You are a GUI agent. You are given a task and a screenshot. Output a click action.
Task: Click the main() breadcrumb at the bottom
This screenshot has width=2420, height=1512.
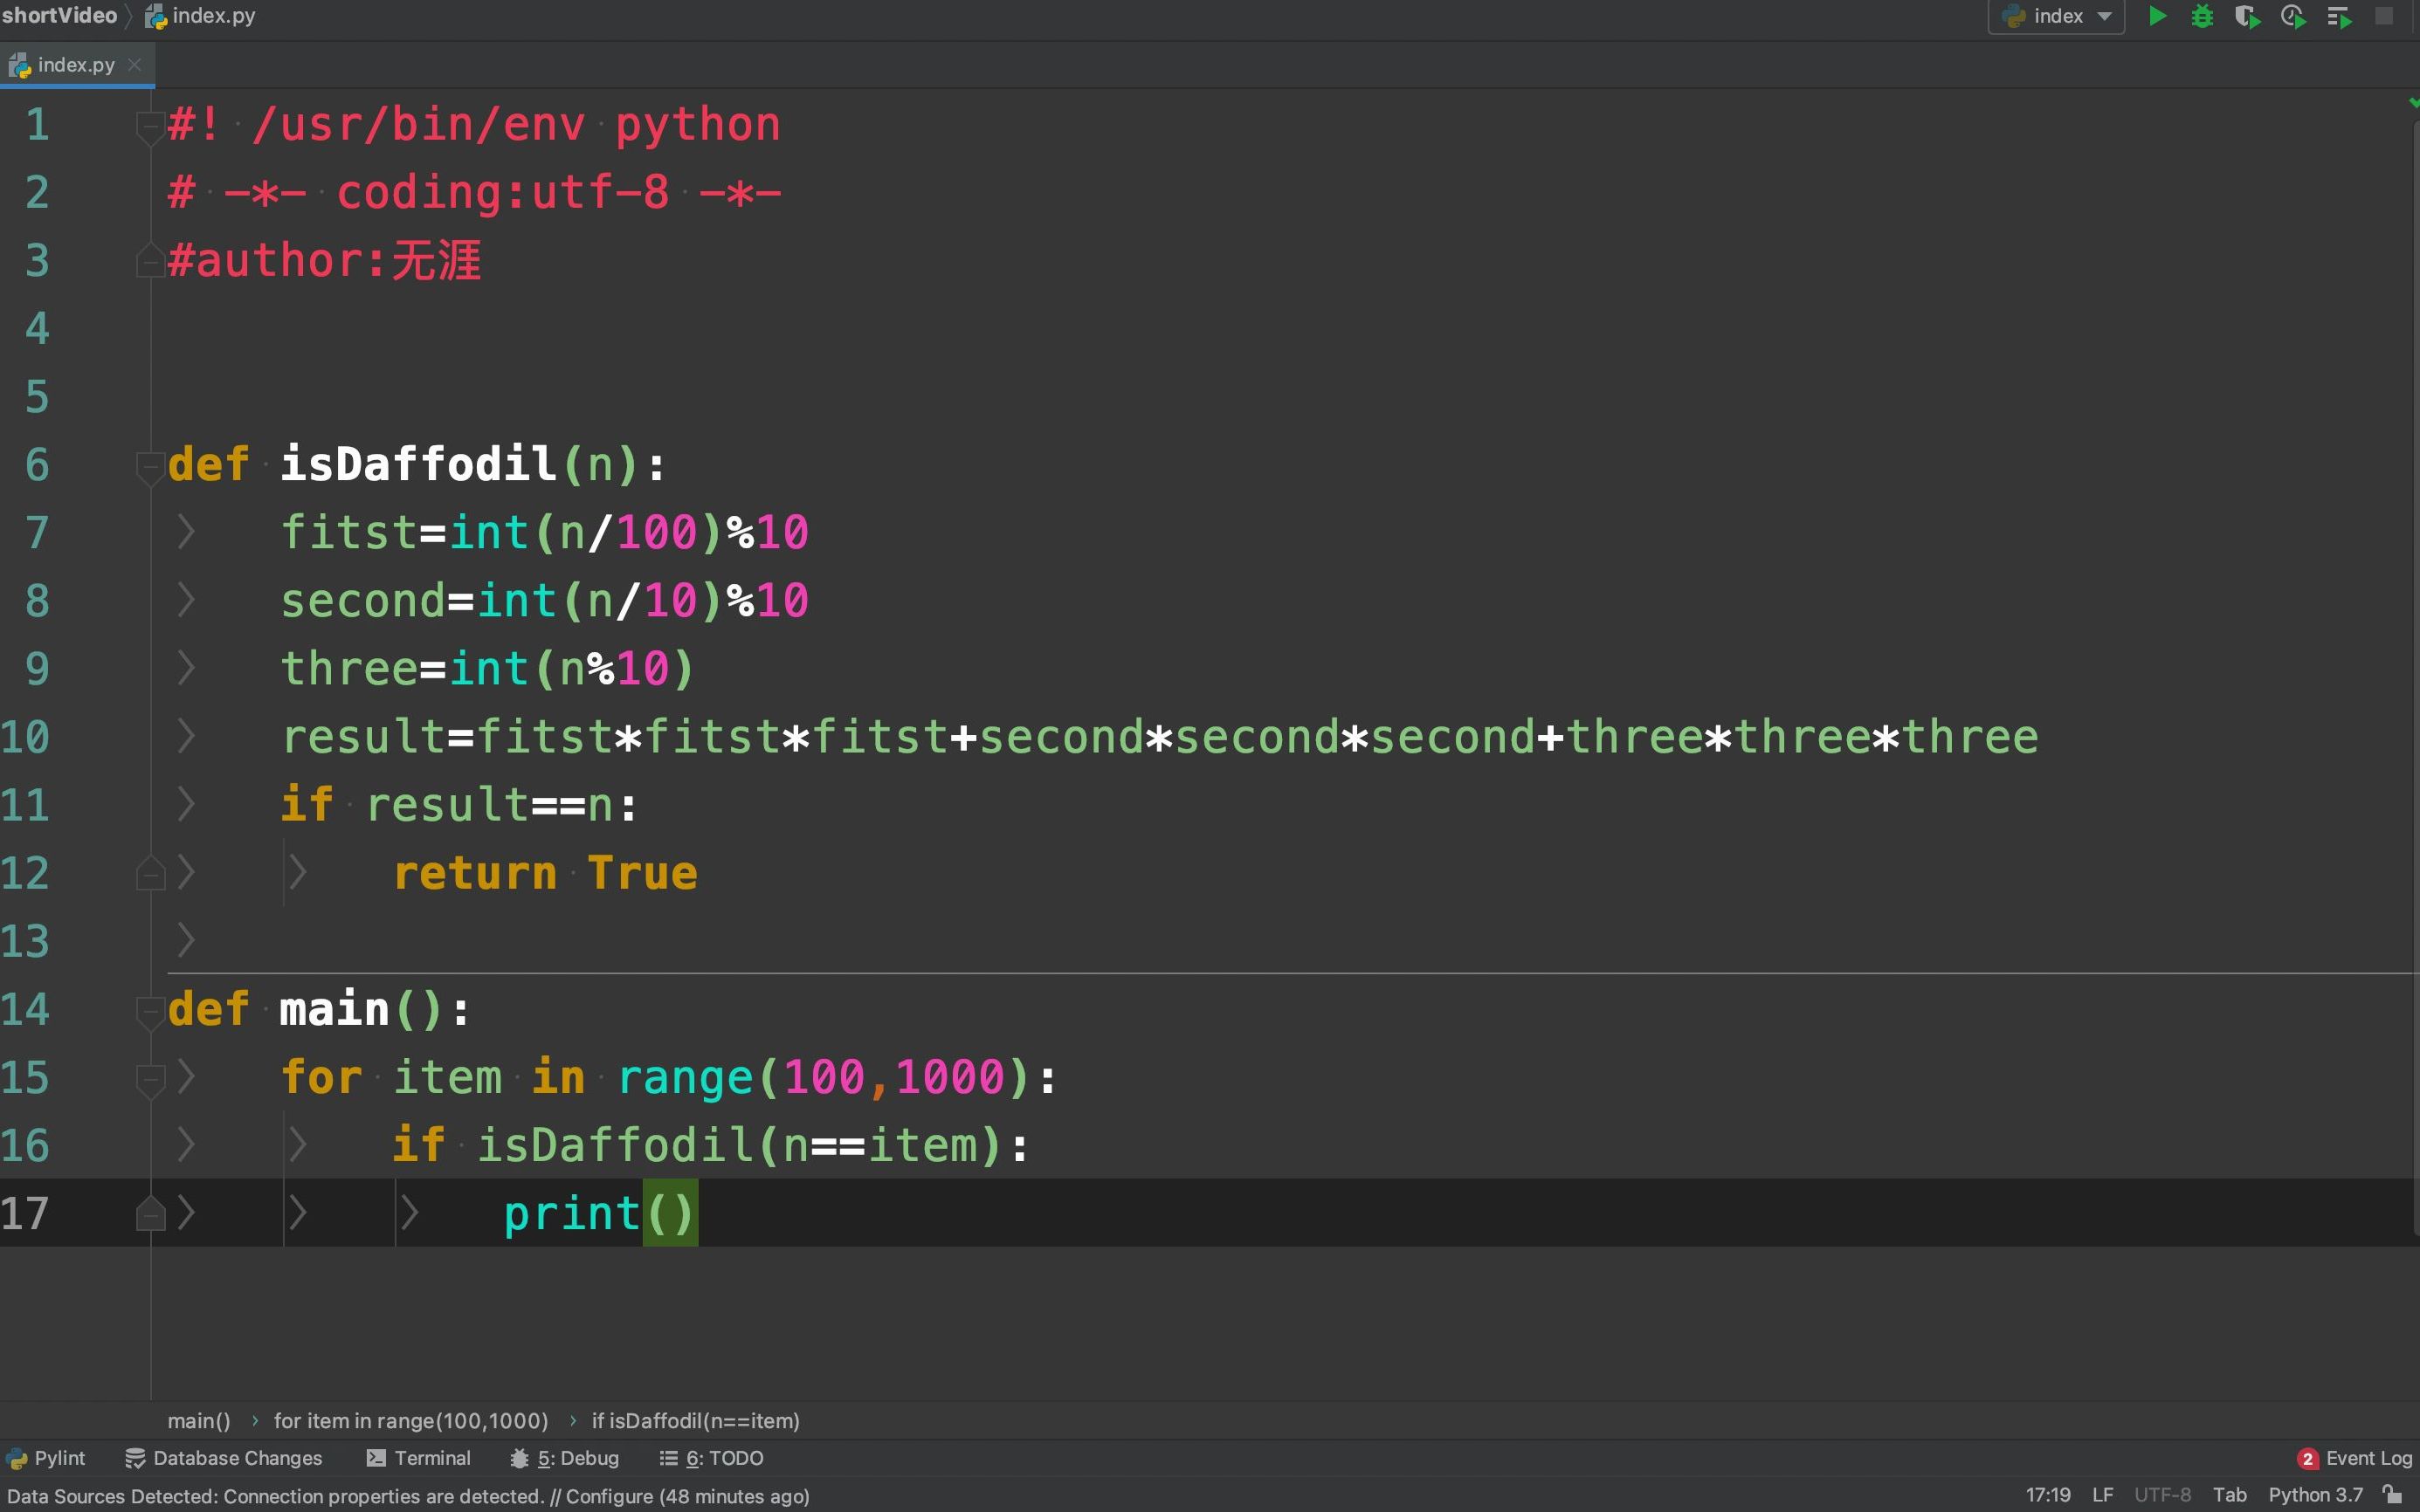(x=198, y=1421)
